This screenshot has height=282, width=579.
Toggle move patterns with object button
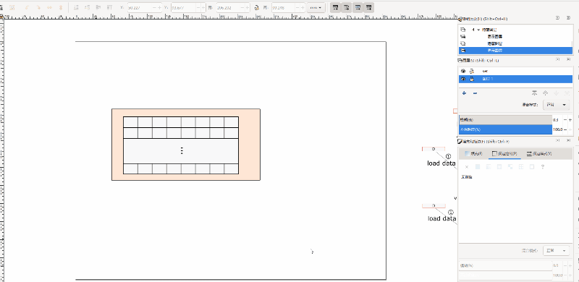368,7
